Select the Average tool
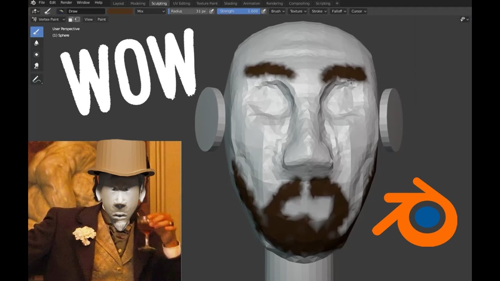Viewport: 500px width, 281px height. pos(37,55)
